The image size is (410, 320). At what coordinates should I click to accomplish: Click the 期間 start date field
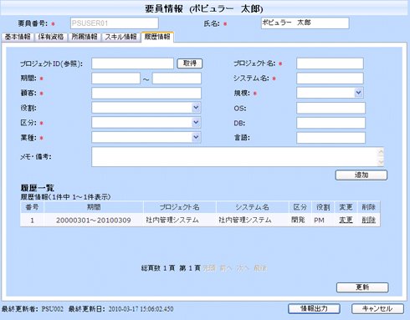point(115,79)
